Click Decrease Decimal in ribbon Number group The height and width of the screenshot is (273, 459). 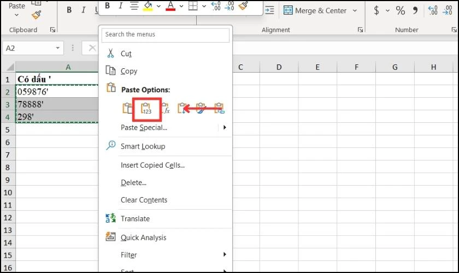[x=448, y=10]
